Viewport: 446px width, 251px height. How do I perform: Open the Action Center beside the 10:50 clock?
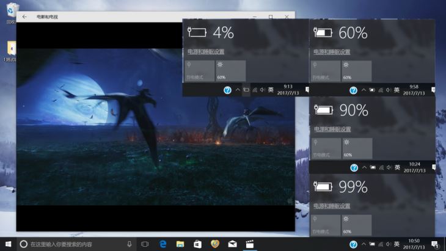(434, 244)
